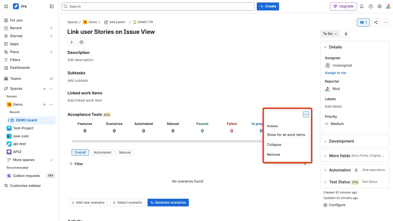Open the more options beside Demo space
Viewport: 393px width, 221px height.
click(x=51, y=105)
